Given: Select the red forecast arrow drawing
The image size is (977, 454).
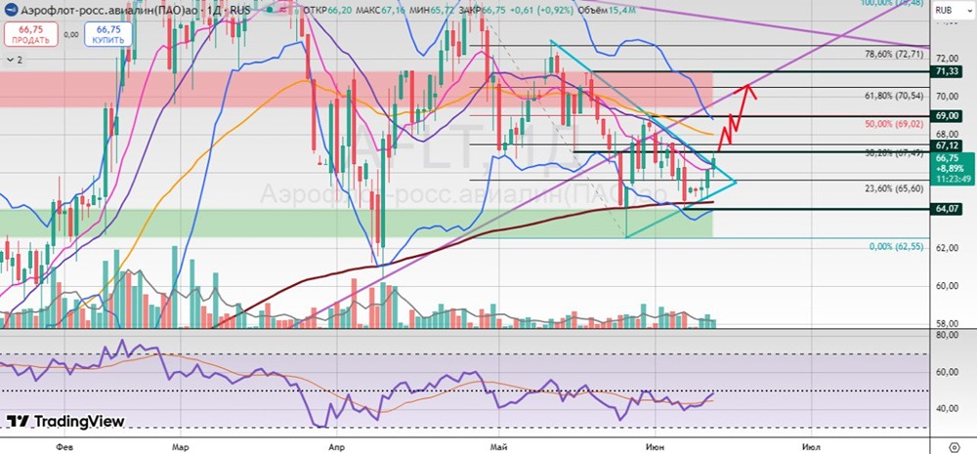Looking at the screenshot, I should 738,116.
